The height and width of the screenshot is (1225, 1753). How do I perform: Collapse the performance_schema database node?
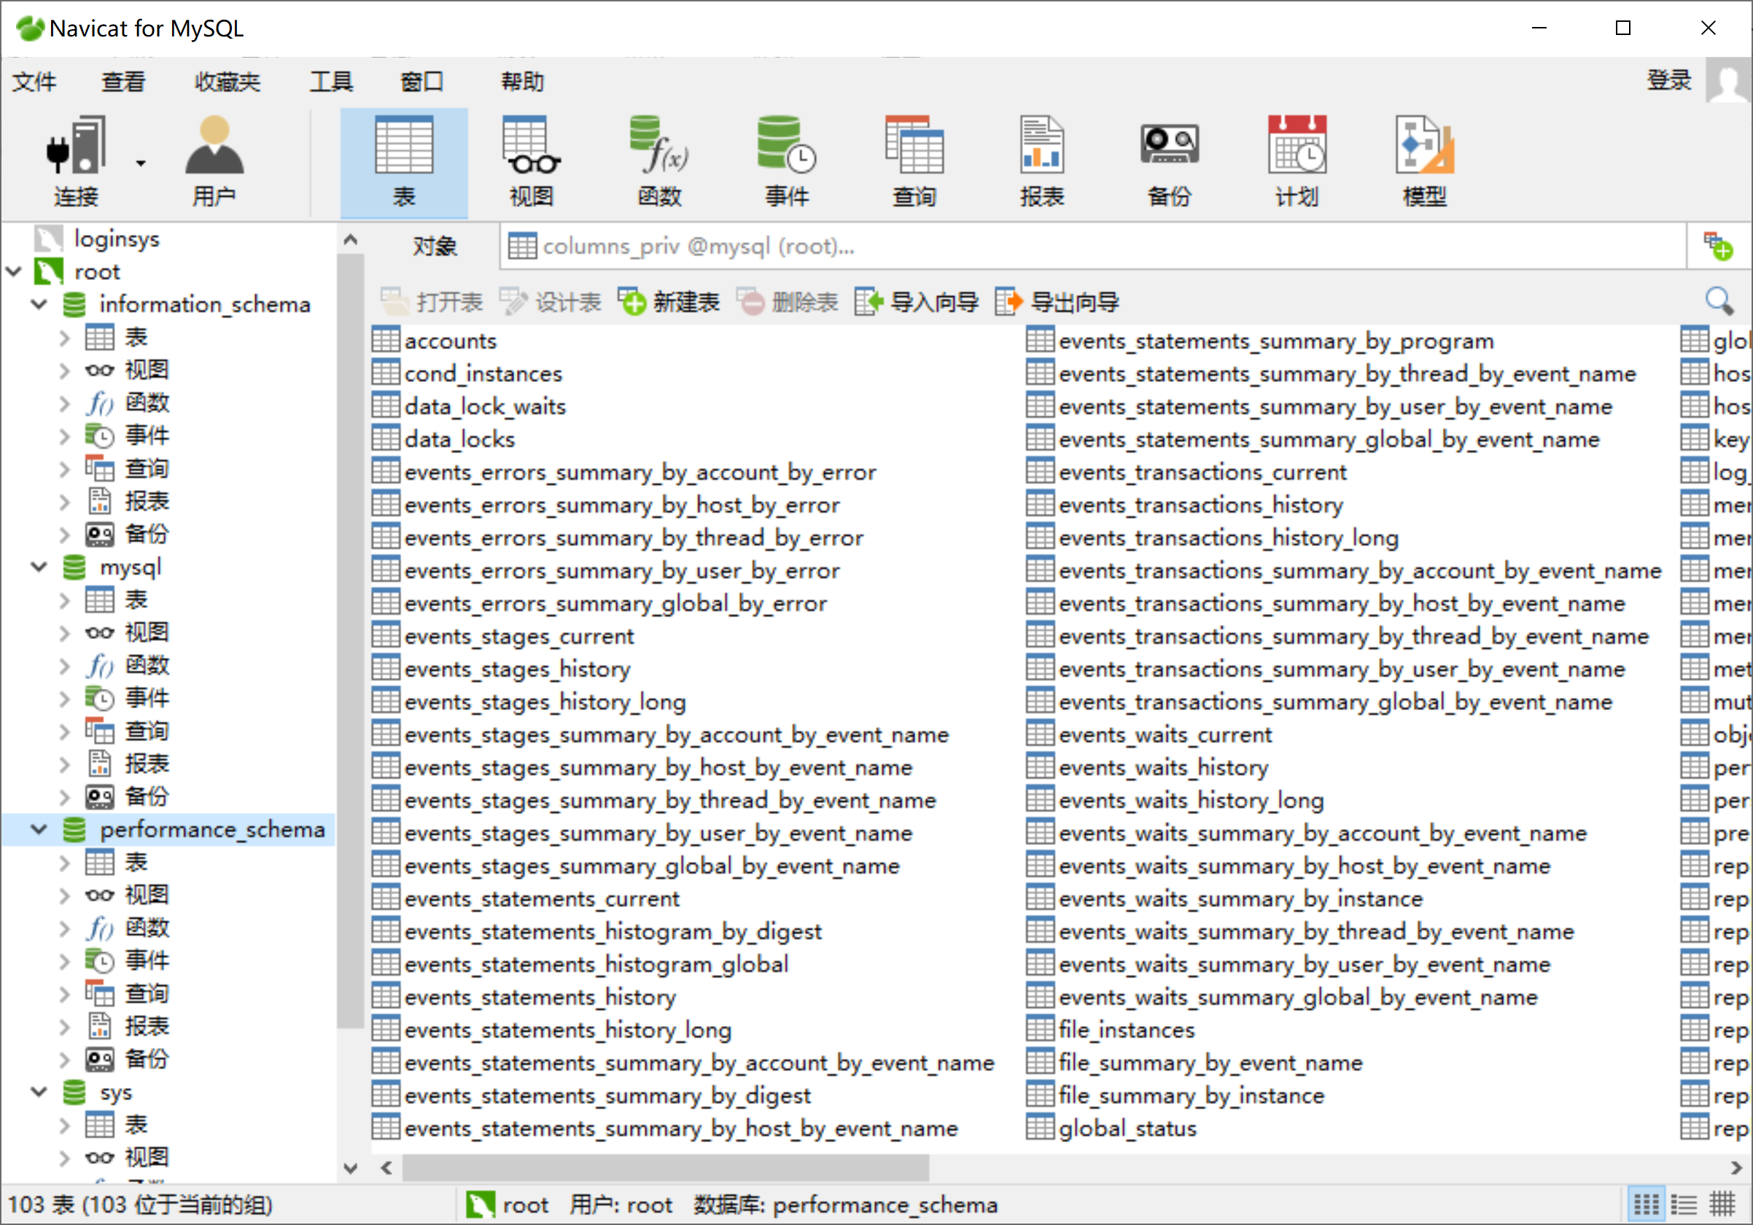[39, 830]
